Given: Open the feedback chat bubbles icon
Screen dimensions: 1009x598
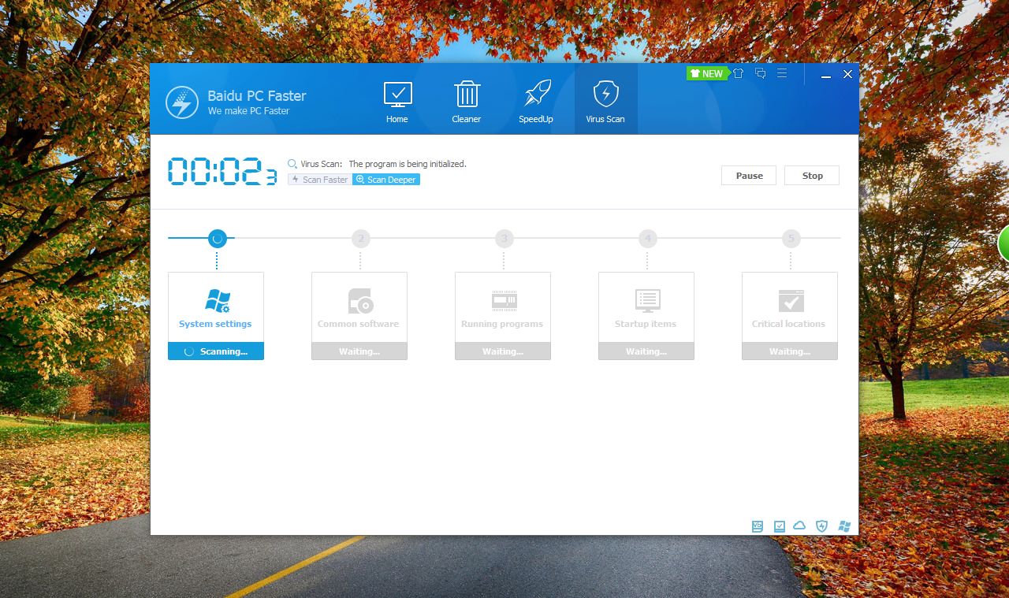Looking at the screenshot, I should (761, 73).
